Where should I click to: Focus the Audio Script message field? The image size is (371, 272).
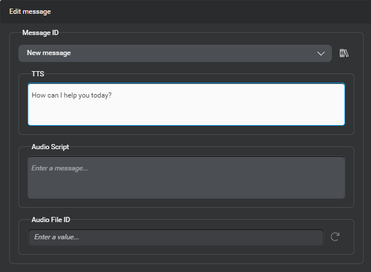point(186,177)
